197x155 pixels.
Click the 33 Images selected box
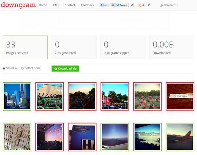click(25, 47)
